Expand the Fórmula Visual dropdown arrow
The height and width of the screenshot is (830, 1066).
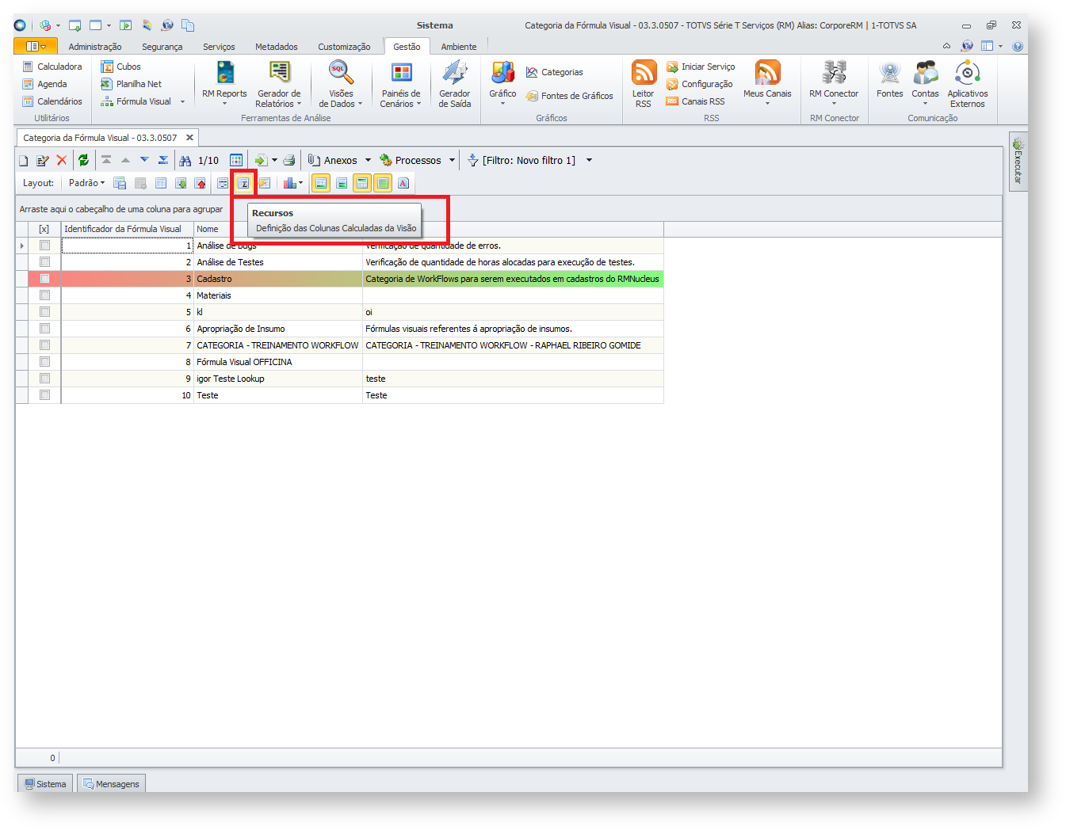tap(182, 101)
